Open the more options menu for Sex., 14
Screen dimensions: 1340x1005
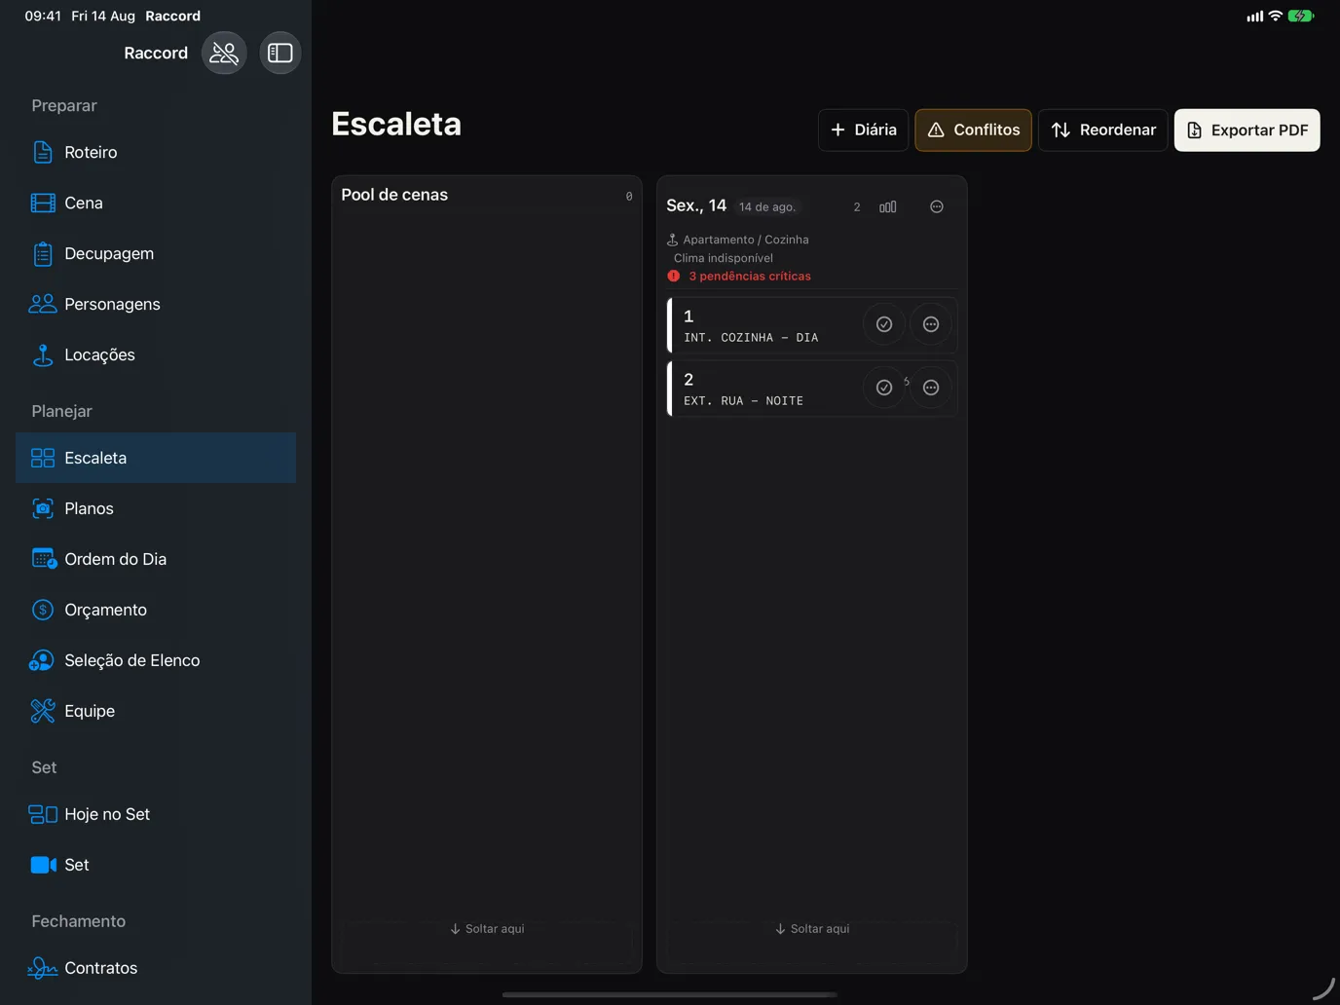(x=937, y=206)
